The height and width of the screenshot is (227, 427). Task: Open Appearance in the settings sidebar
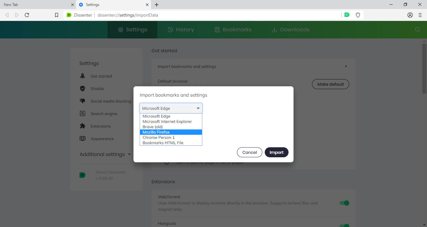click(x=102, y=139)
